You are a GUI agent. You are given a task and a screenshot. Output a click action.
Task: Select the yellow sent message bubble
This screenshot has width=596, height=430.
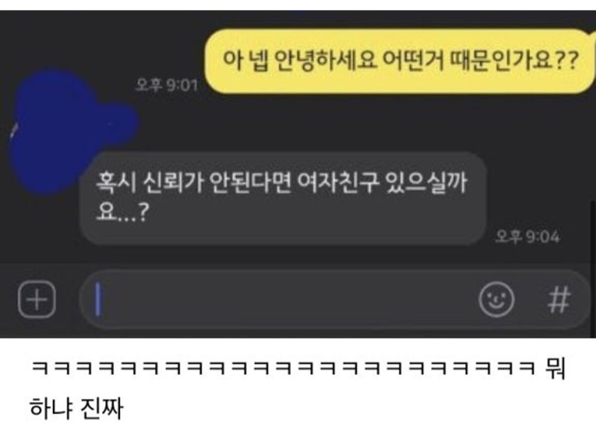point(399,61)
